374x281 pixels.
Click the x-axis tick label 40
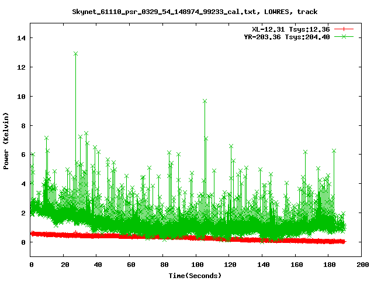point(98,265)
